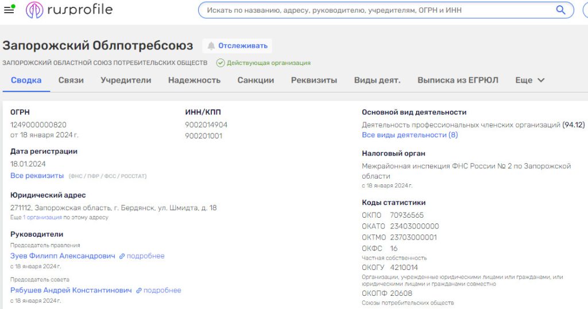Open the hamburger menu icon
Viewport: 588px width, 309px height.
[x=9, y=10]
